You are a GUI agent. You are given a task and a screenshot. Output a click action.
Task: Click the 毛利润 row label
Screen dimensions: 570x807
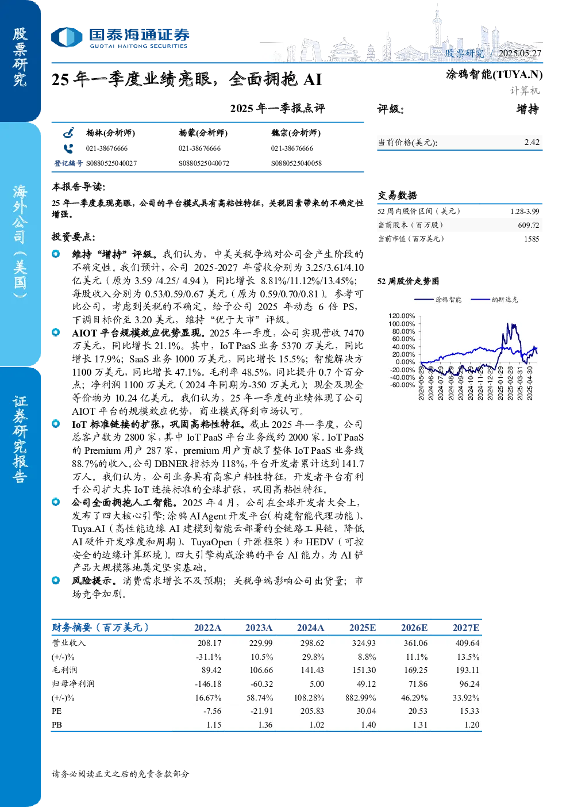(x=64, y=670)
